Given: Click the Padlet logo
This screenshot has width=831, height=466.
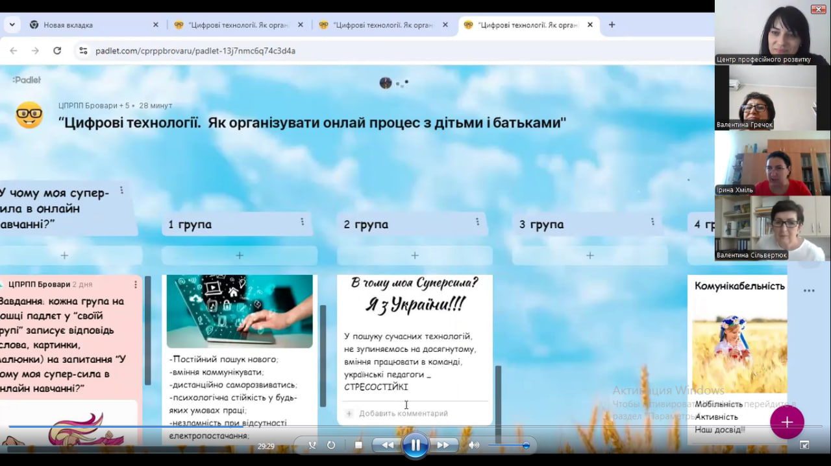Looking at the screenshot, I should point(27,80).
